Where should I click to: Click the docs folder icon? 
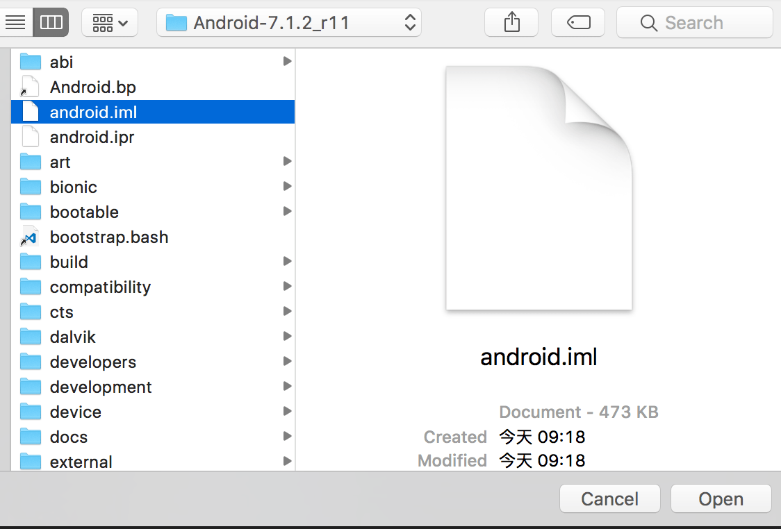(31, 437)
